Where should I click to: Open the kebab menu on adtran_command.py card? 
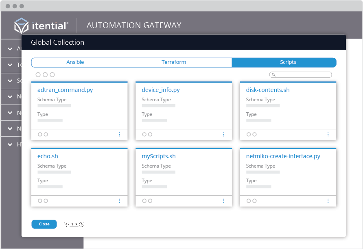pos(119,134)
